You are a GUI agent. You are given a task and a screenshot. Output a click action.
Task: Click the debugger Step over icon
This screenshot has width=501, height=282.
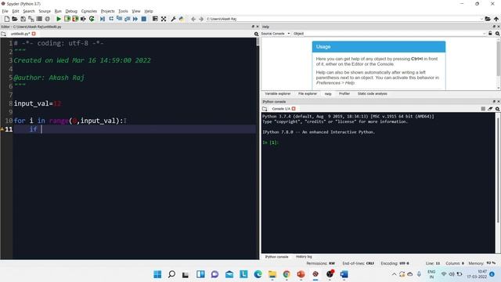111,19
